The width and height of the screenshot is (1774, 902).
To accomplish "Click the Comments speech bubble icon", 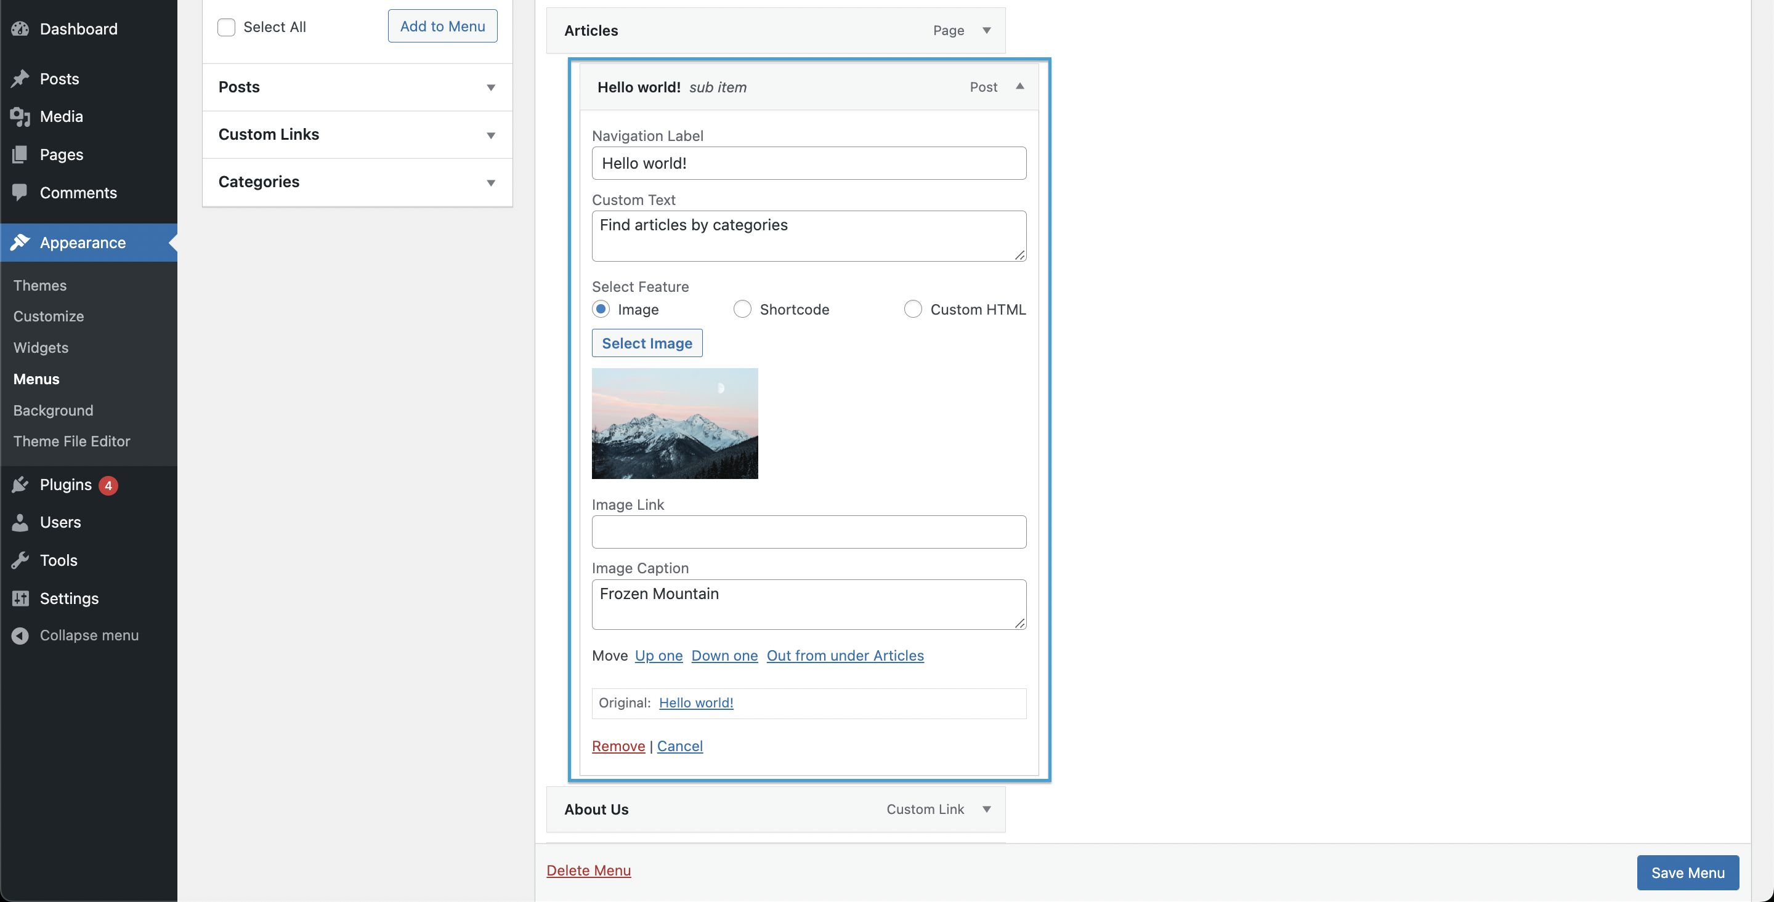I will pos(20,192).
